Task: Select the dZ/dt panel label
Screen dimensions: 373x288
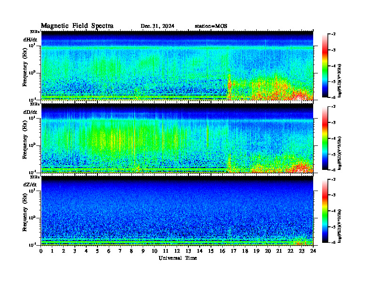Action: click(30, 184)
